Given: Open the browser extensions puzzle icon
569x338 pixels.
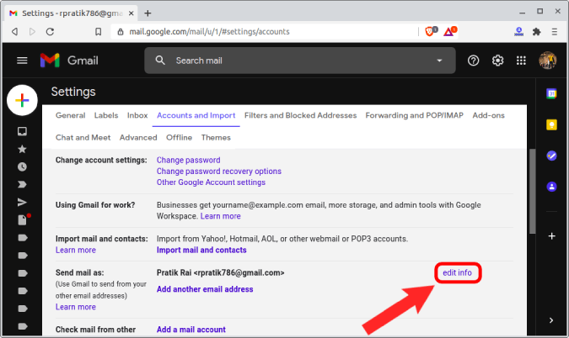Looking at the screenshot, I should pyautogui.click(x=537, y=31).
